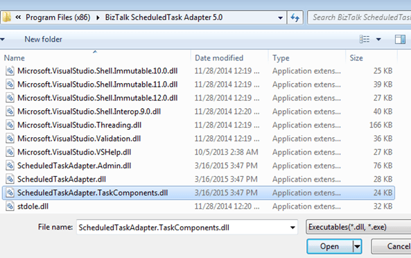Select file ScheduledTaskAdapter.TaskComponents.dll in list
This screenshot has height=258, width=411.
click(93, 193)
